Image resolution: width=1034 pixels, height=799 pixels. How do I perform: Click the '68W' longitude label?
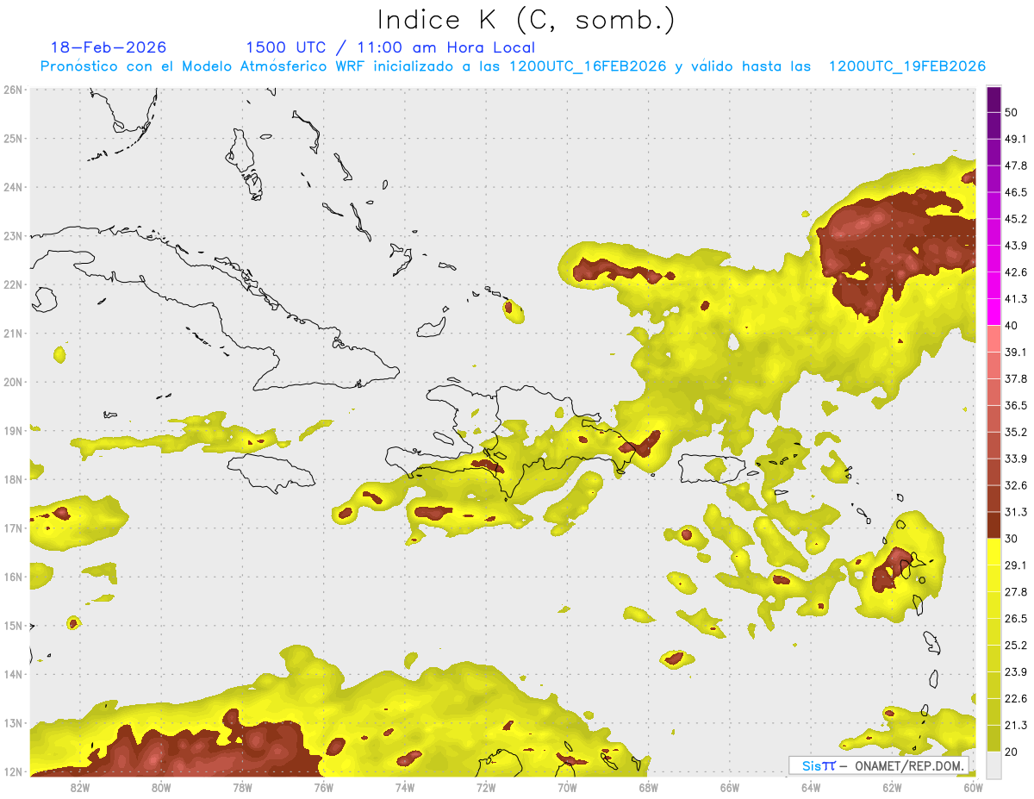(648, 787)
